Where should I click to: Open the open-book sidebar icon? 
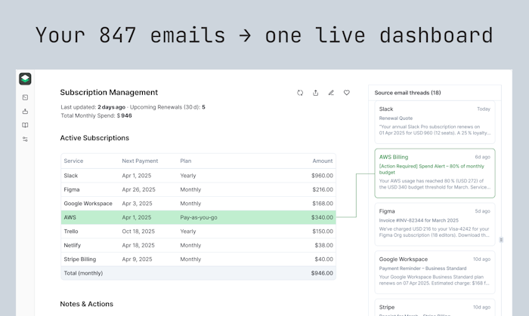25,125
